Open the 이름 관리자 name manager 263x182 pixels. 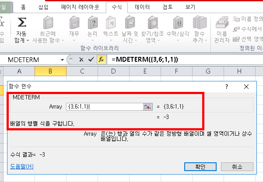click(222, 29)
